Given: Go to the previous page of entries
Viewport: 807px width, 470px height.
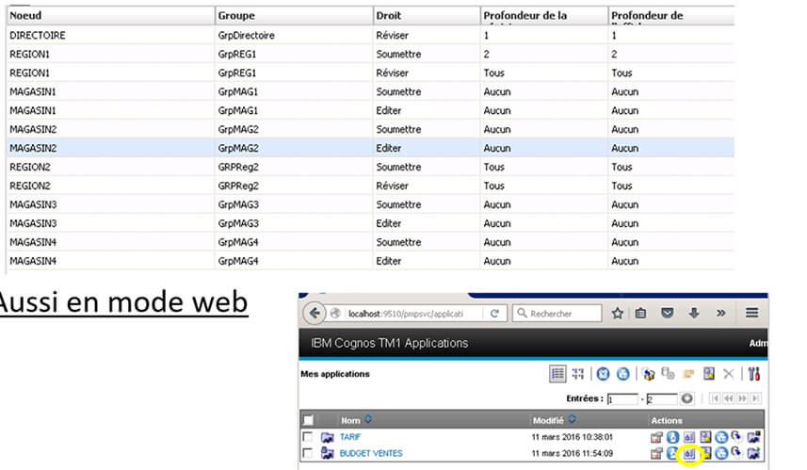Looking at the screenshot, I should pyautogui.click(x=728, y=398).
